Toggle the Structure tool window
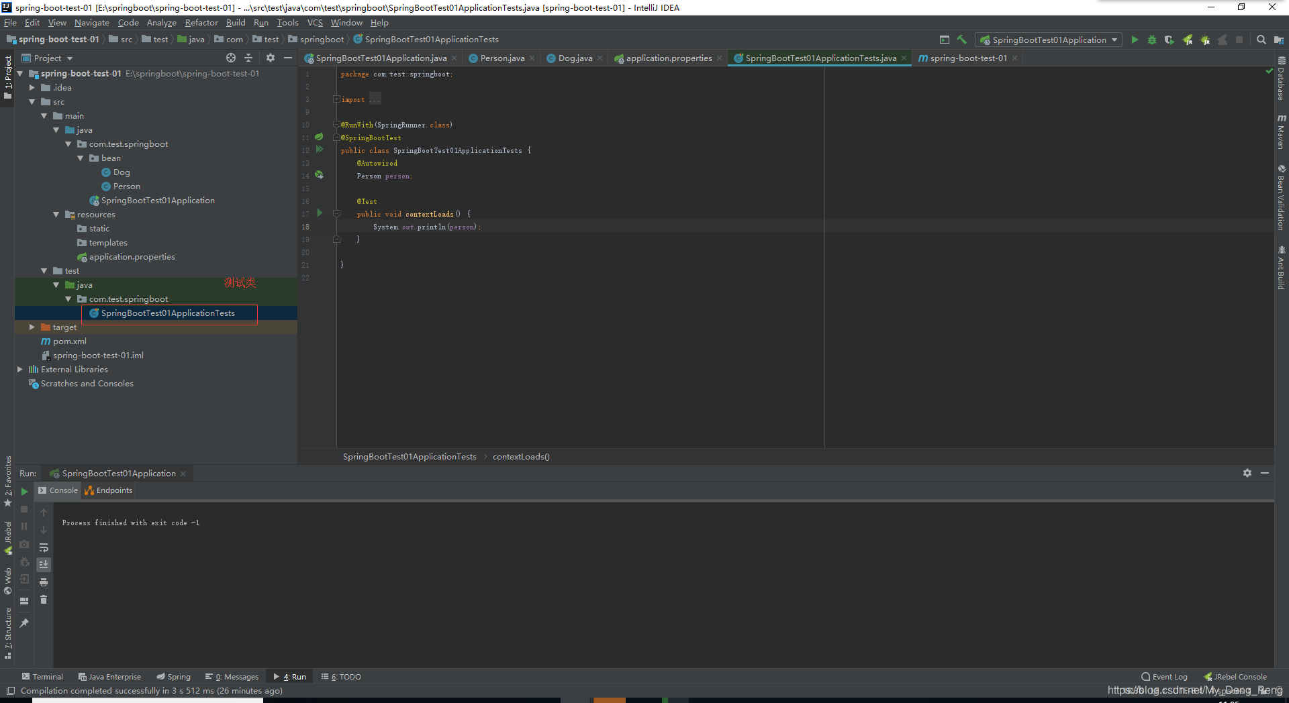1289x703 pixels. [8, 633]
